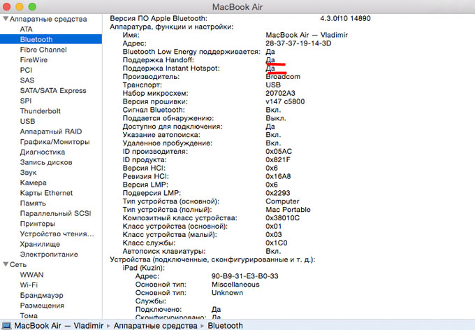Select ATA in the hardware list

pyautogui.click(x=26, y=29)
